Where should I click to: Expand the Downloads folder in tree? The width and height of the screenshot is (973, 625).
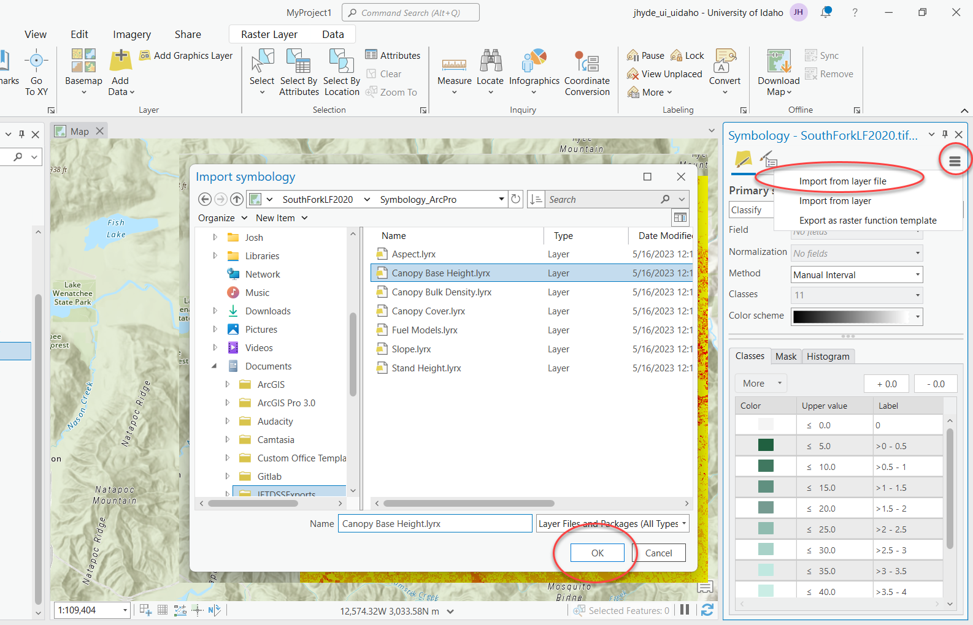pos(215,311)
